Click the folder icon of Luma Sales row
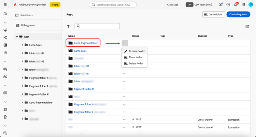Image resolution: width=256 pixels, height=137 pixels. pyautogui.click(x=70, y=51)
